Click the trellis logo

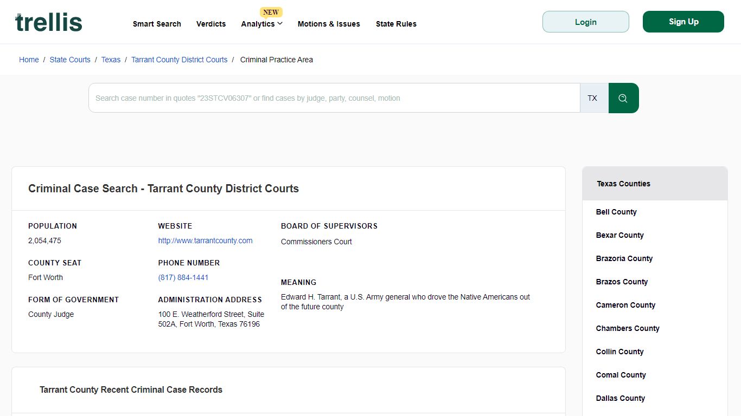[49, 22]
